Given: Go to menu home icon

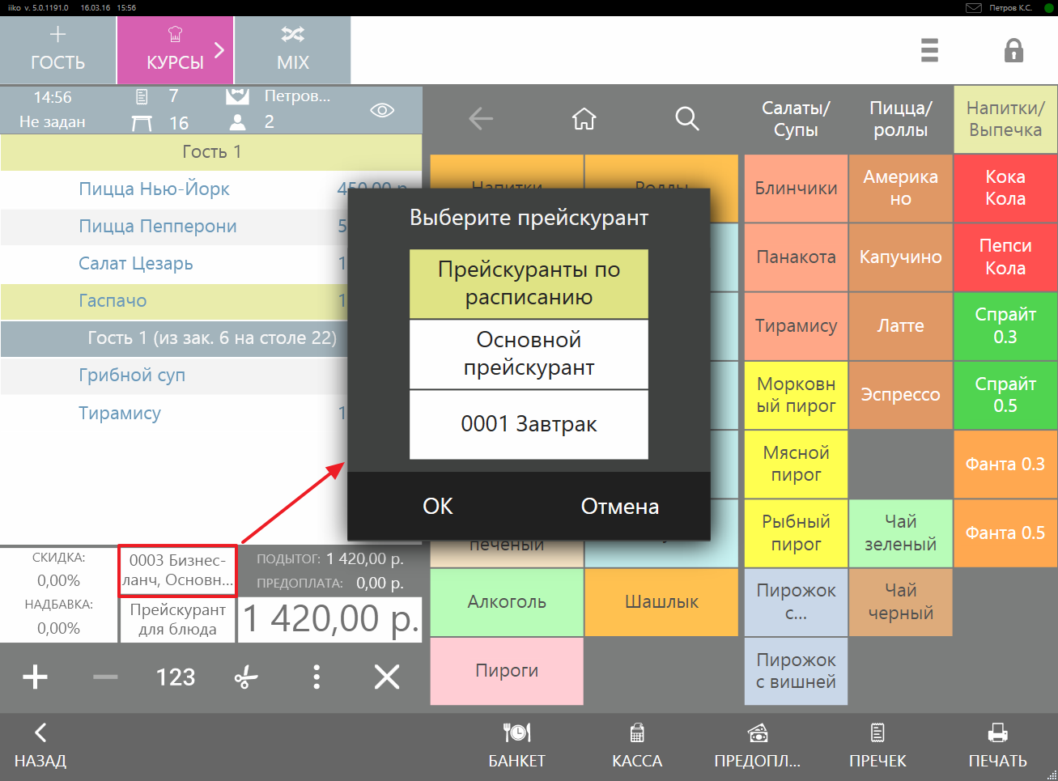Looking at the screenshot, I should (x=584, y=119).
